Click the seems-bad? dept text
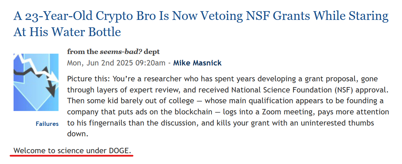This screenshot has width=402, height=164. coord(130,52)
